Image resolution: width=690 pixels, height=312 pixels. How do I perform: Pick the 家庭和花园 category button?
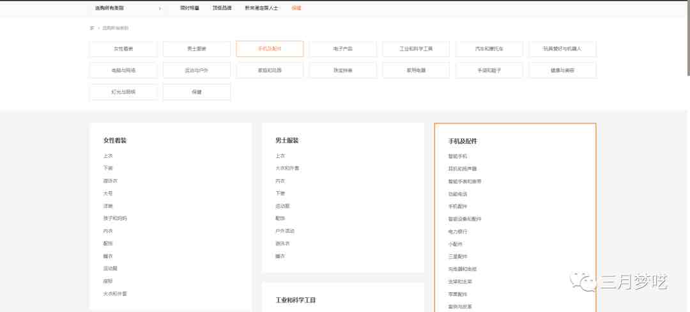(x=270, y=70)
